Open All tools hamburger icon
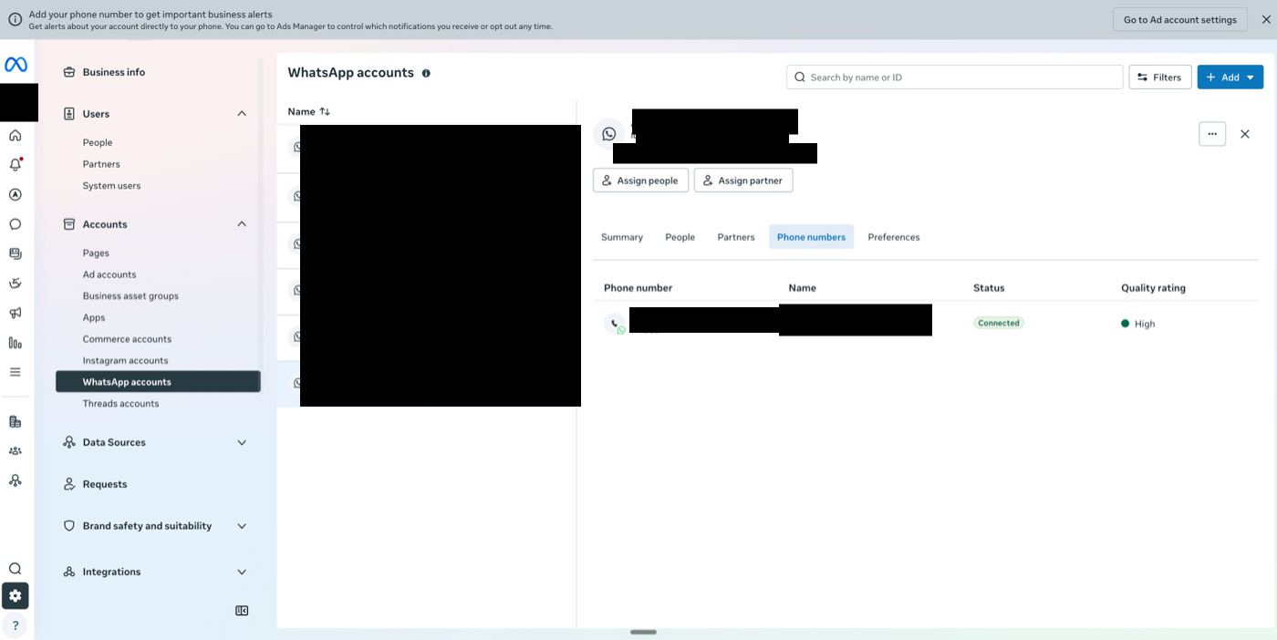Viewport: 1277px width, 640px height. (15, 372)
